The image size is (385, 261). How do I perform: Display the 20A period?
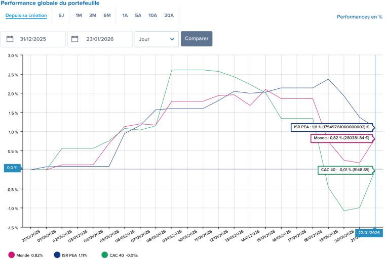point(169,15)
